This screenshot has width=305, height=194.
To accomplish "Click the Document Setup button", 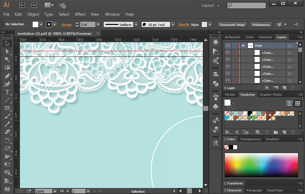I will tap(232, 25).
